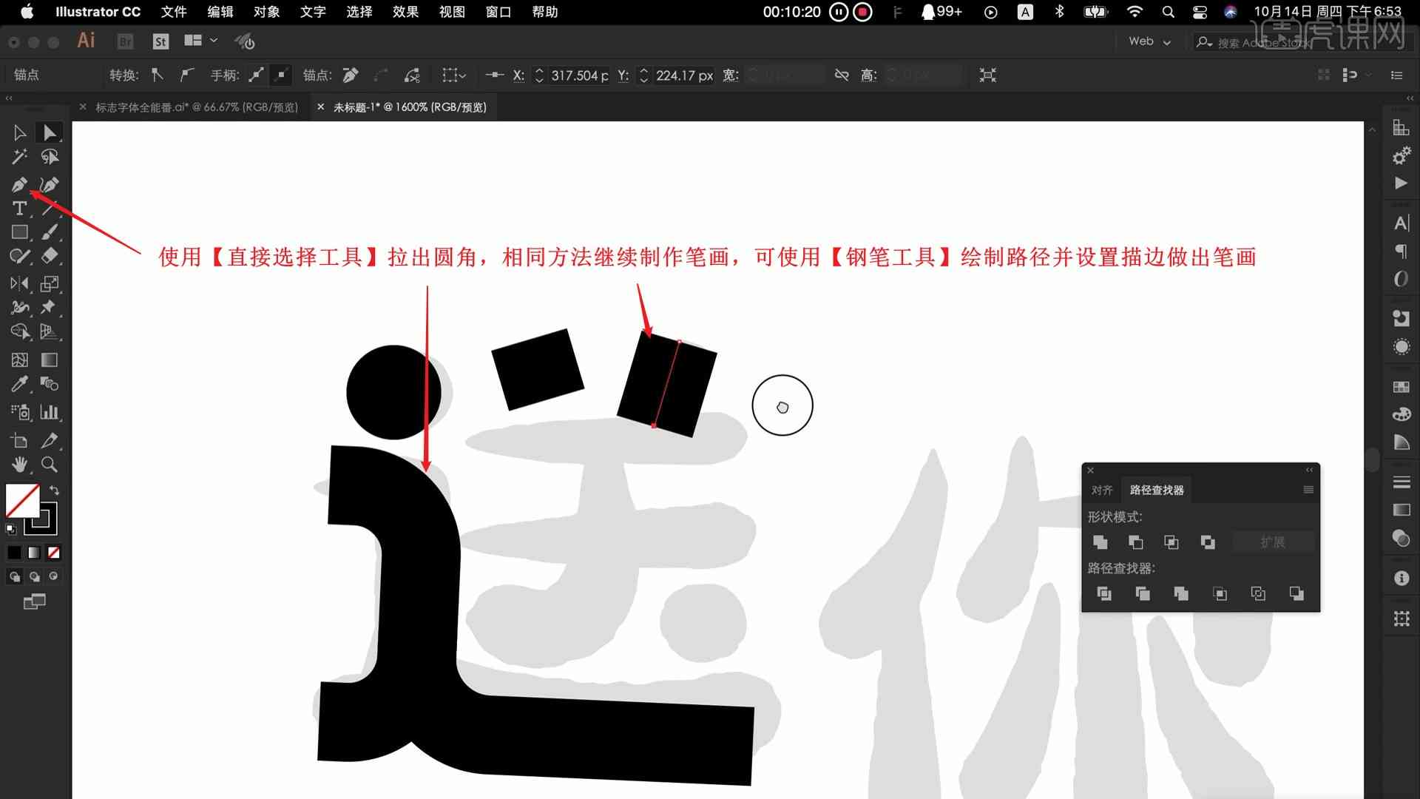The image size is (1420, 799).
Task: Switch to 未标题-1 active tab
Action: (409, 107)
